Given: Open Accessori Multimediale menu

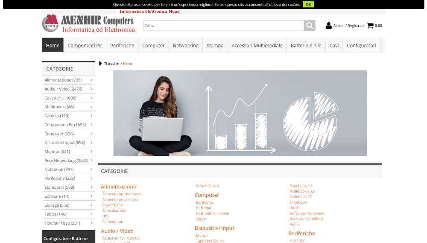Looking at the screenshot, I should [257, 45].
